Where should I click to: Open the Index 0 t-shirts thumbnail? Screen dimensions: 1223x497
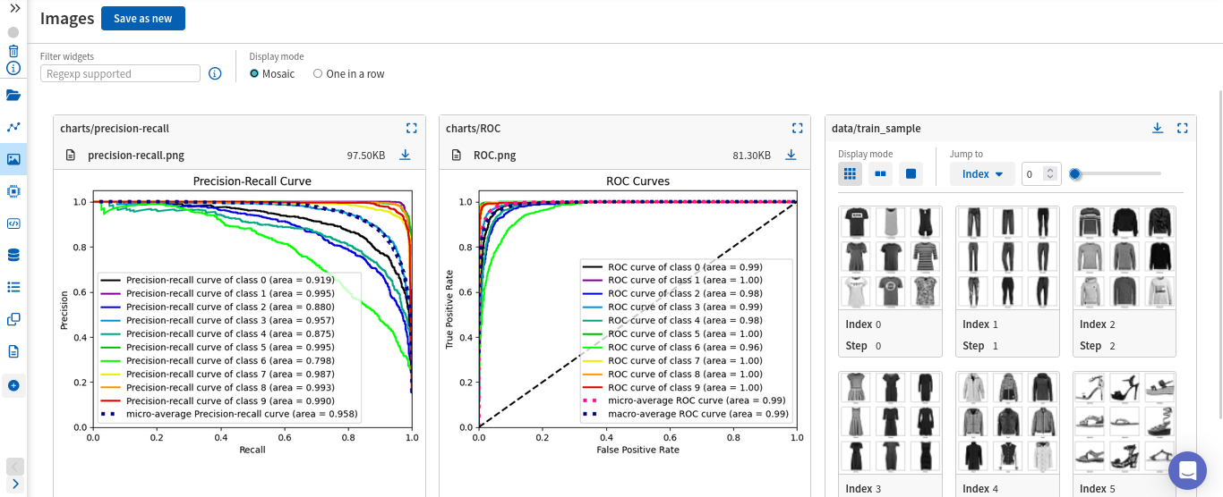click(890, 258)
